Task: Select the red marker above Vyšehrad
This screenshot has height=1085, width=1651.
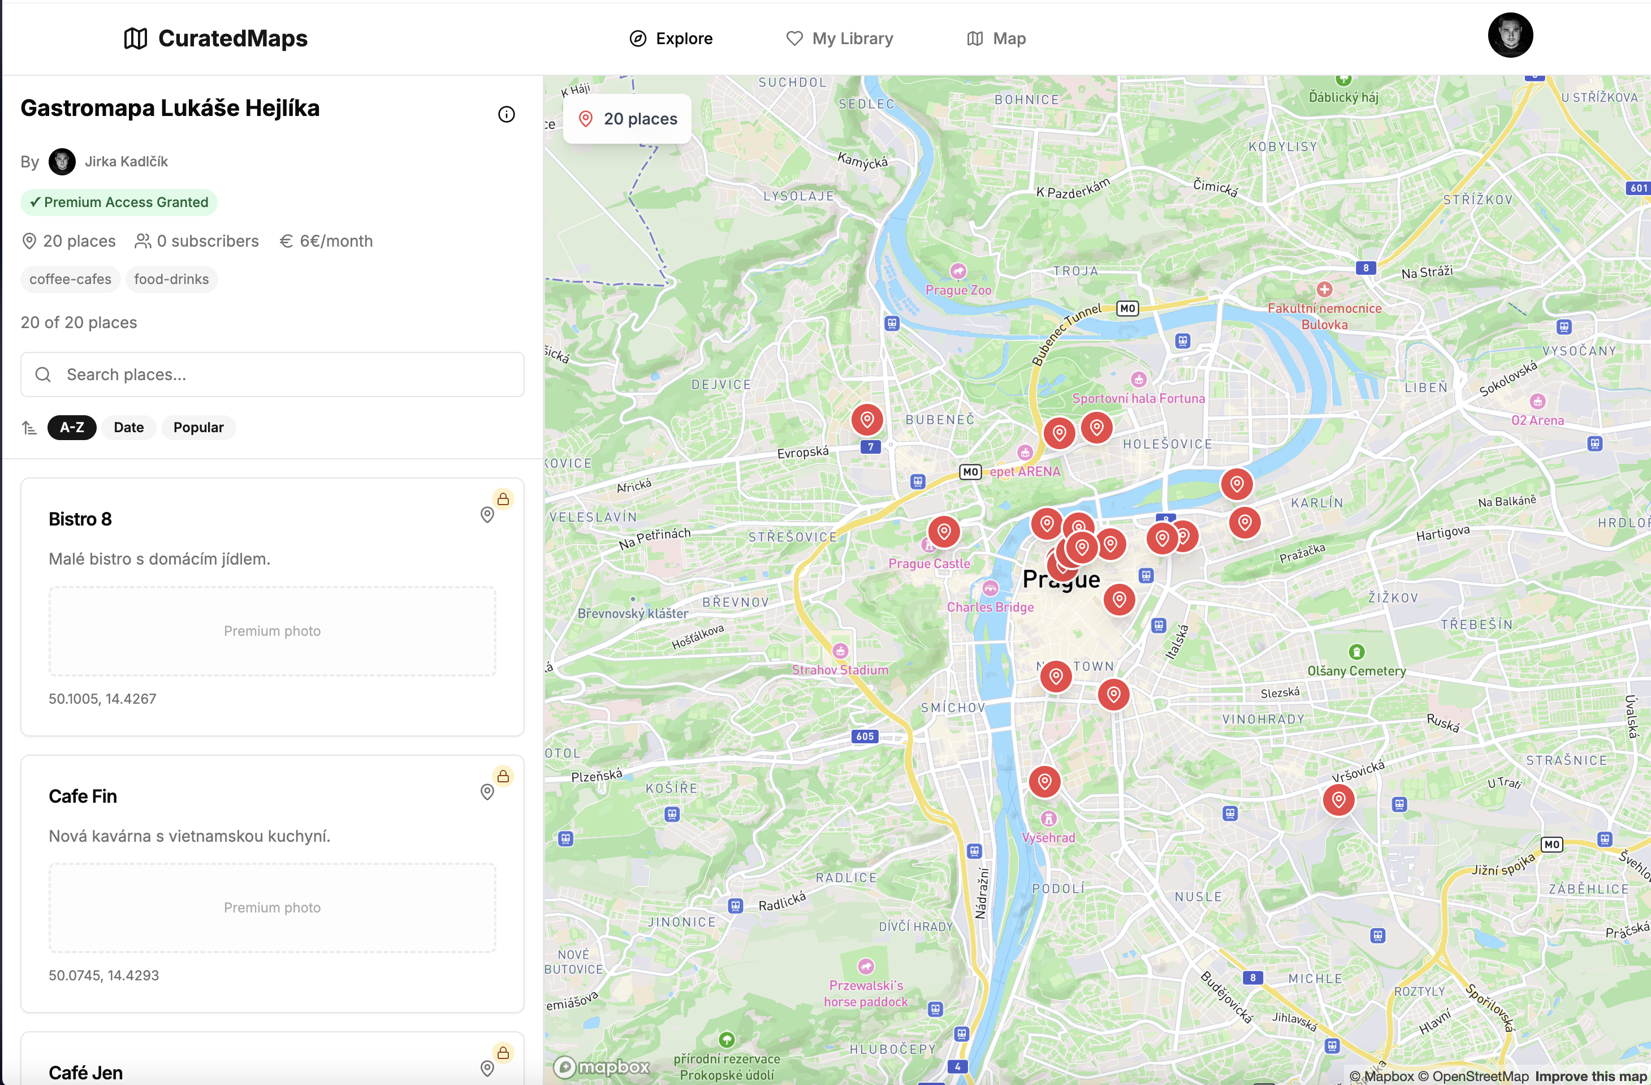Action: click(1045, 782)
